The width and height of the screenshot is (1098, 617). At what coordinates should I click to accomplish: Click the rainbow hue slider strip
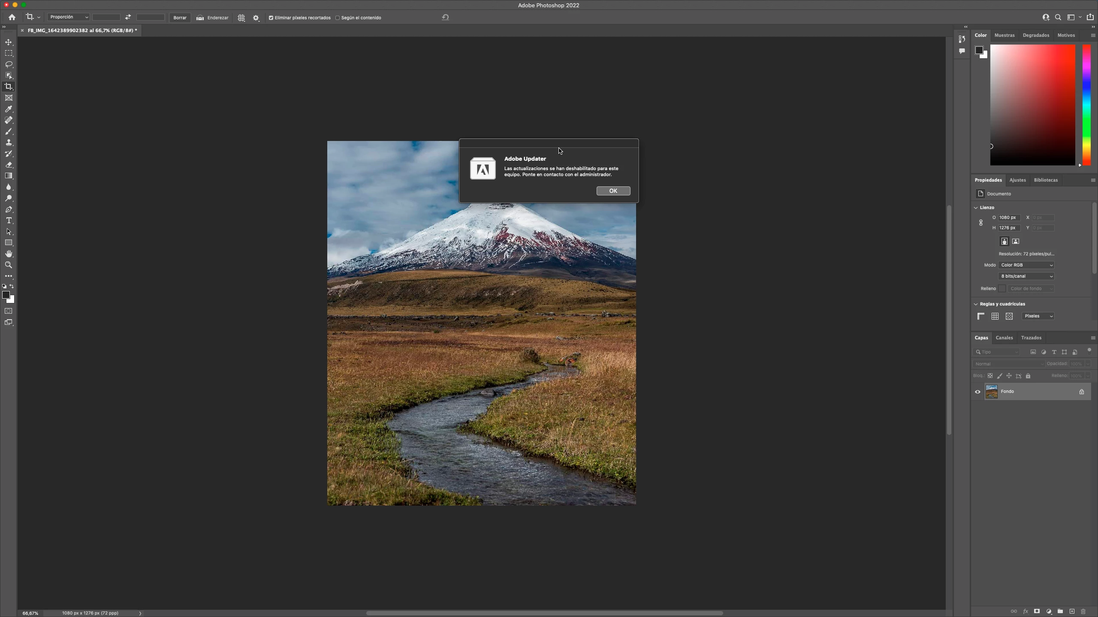[x=1086, y=105]
